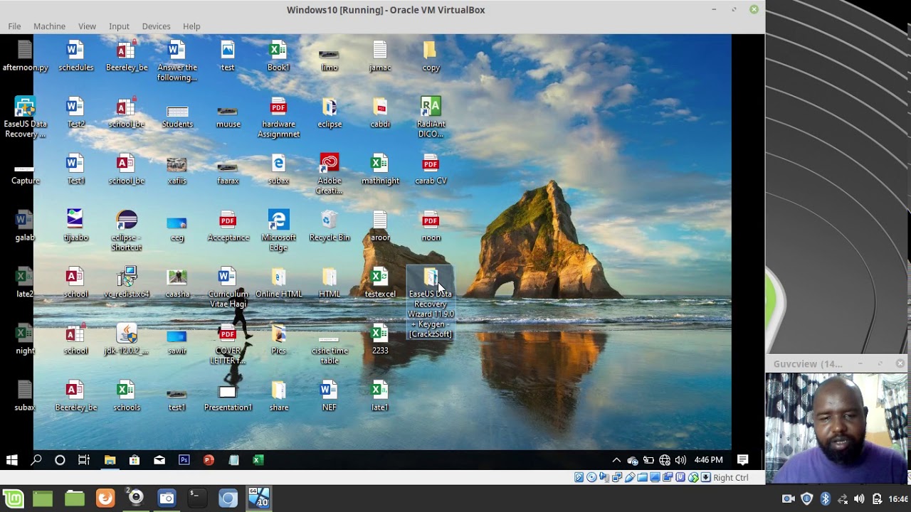
Task: Select the eclipse folder icon
Action: (x=330, y=113)
